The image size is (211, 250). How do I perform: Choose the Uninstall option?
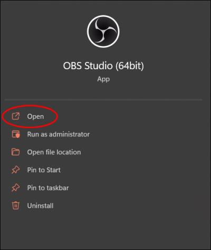[x=40, y=206]
